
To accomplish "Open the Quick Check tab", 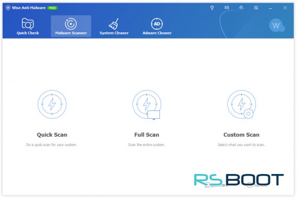I will point(28,27).
